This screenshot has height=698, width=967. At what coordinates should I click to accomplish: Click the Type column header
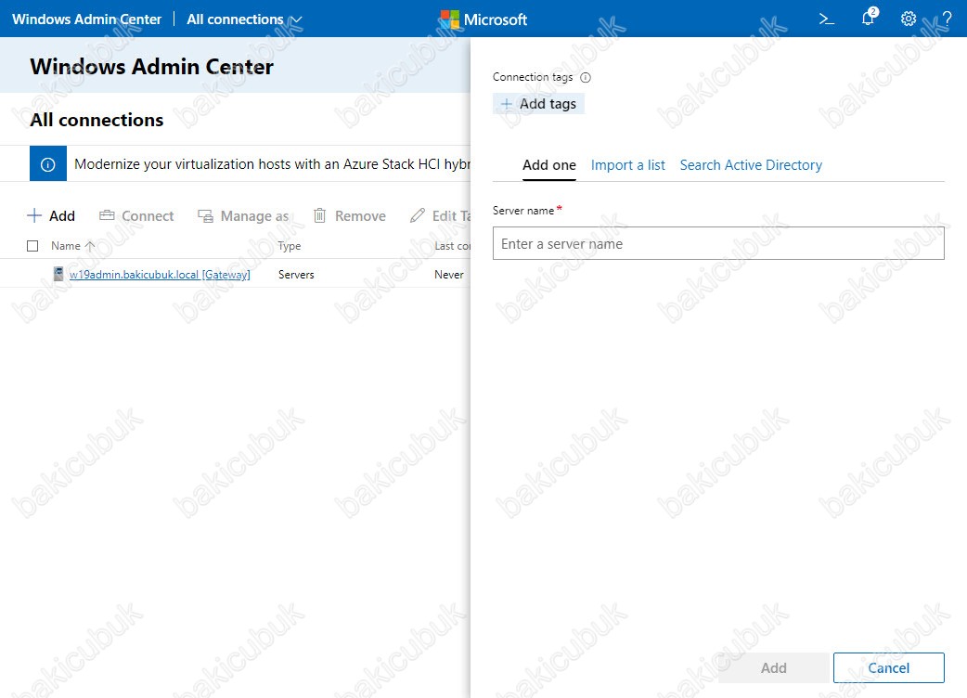(290, 246)
